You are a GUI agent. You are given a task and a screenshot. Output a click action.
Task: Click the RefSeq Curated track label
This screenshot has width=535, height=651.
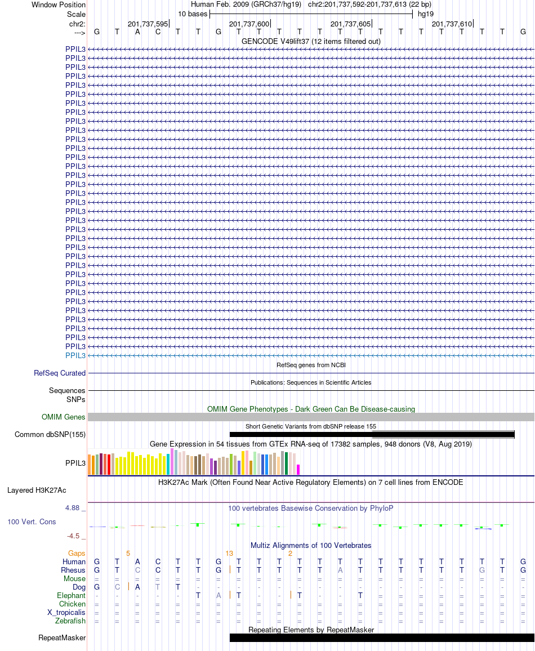[x=60, y=373]
